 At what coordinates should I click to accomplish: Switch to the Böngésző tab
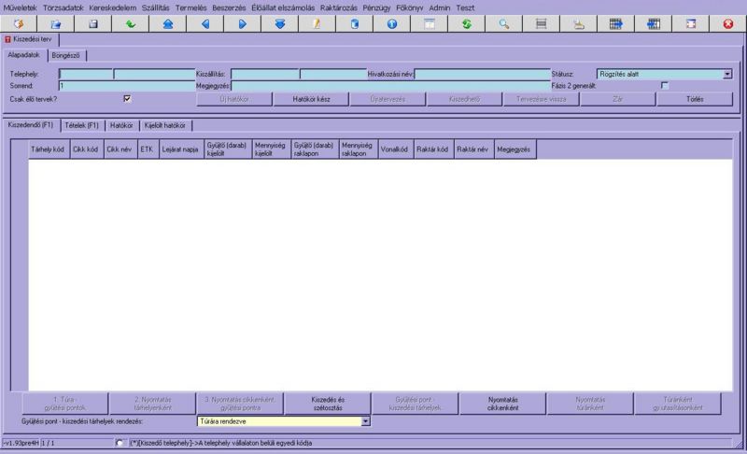(66, 56)
